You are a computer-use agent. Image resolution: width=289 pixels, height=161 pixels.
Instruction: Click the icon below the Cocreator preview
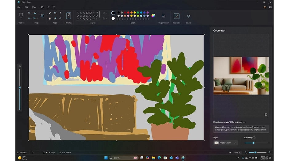[266, 114]
